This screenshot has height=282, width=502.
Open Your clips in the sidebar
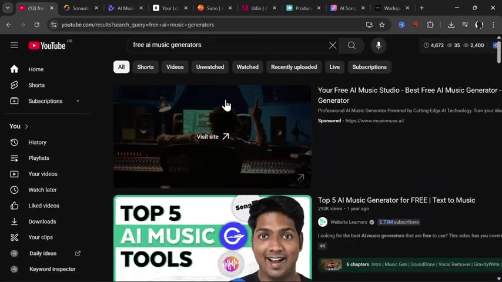click(41, 237)
